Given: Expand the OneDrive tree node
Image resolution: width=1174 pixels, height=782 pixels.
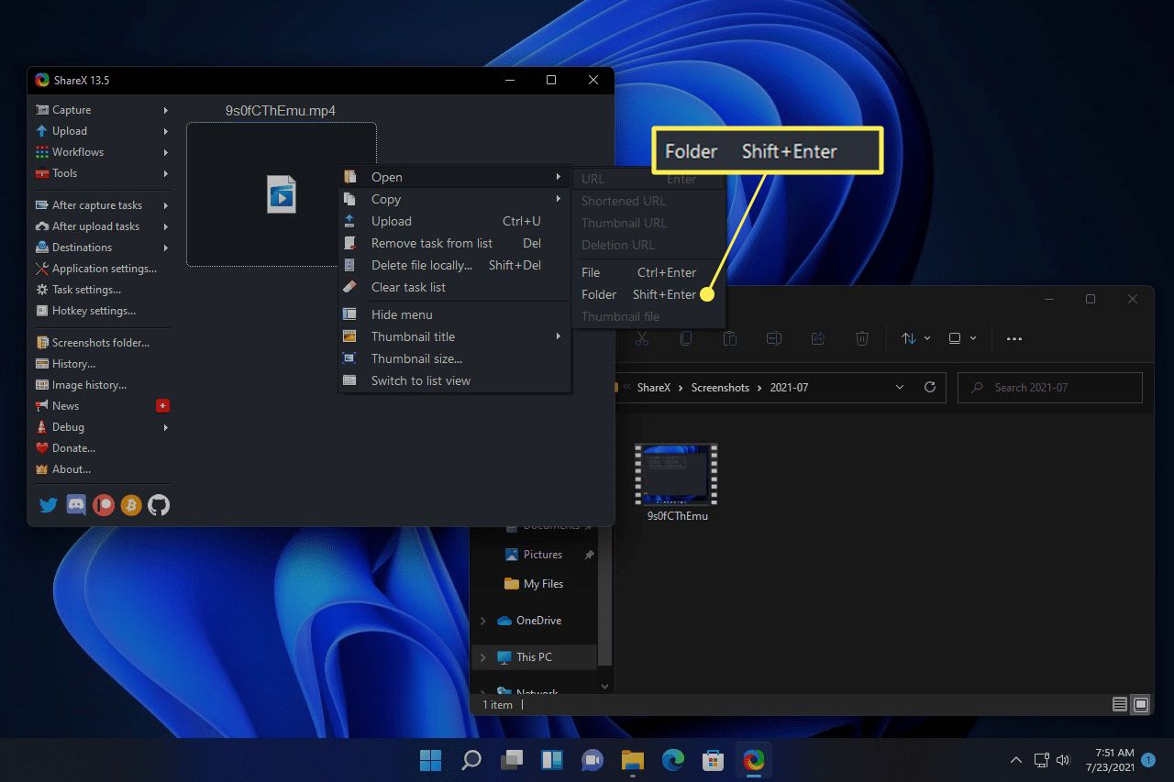Looking at the screenshot, I should (x=483, y=621).
